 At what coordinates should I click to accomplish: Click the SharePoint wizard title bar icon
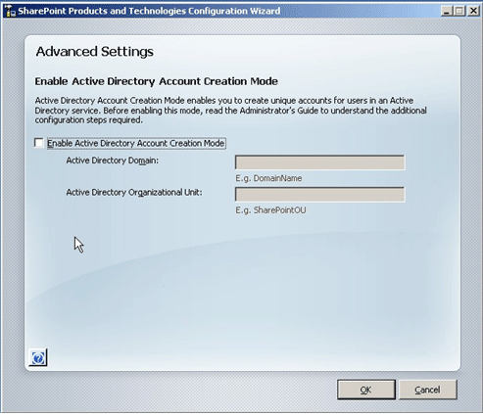pos(10,11)
